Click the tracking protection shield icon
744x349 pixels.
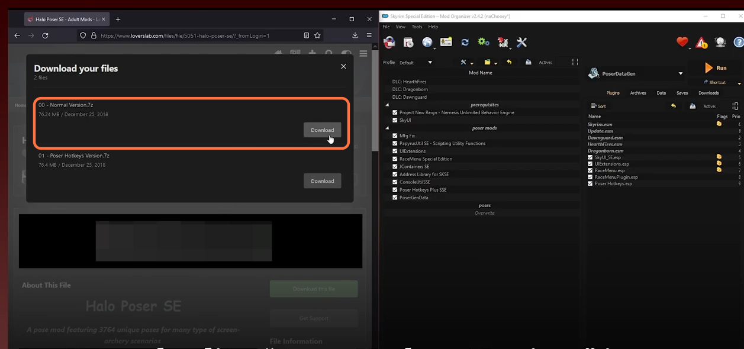coord(83,35)
